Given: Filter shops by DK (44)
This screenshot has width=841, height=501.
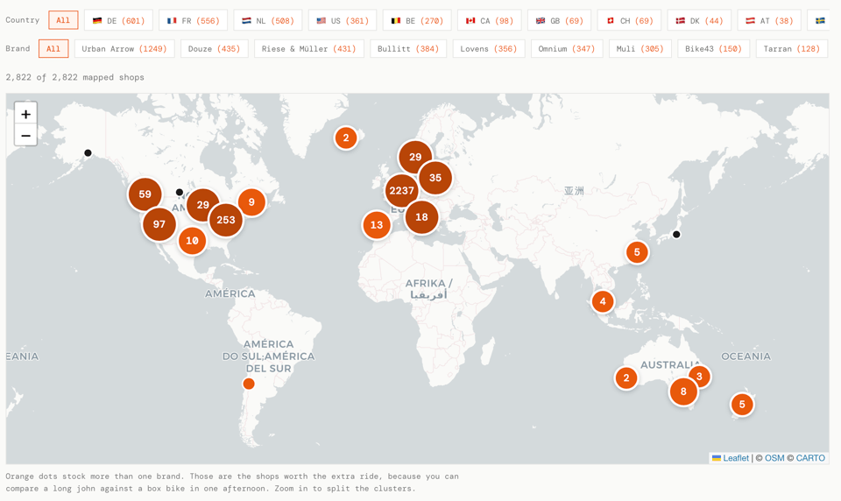Looking at the screenshot, I should (699, 20).
